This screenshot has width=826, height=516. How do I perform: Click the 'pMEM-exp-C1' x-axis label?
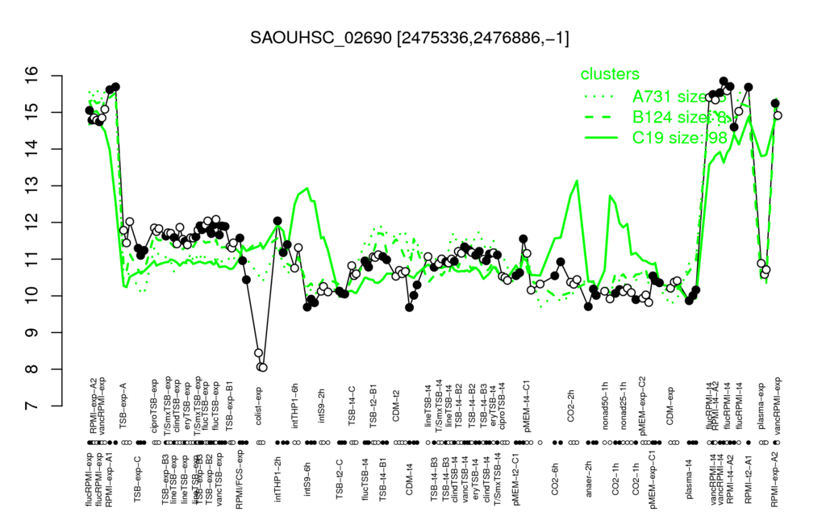click(653, 478)
